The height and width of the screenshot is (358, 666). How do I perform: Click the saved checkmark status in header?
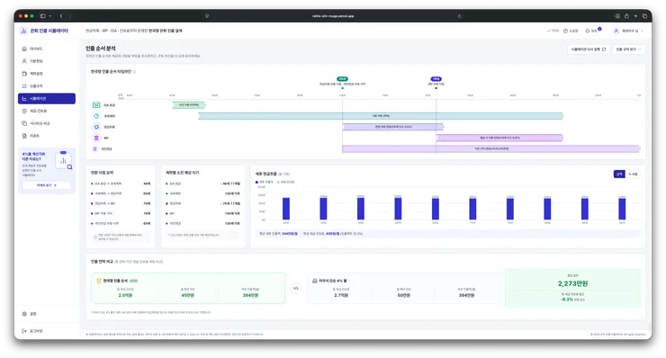(x=553, y=31)
